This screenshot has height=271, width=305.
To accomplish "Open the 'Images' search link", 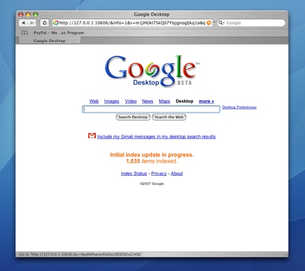I will (x=111, y=101).
